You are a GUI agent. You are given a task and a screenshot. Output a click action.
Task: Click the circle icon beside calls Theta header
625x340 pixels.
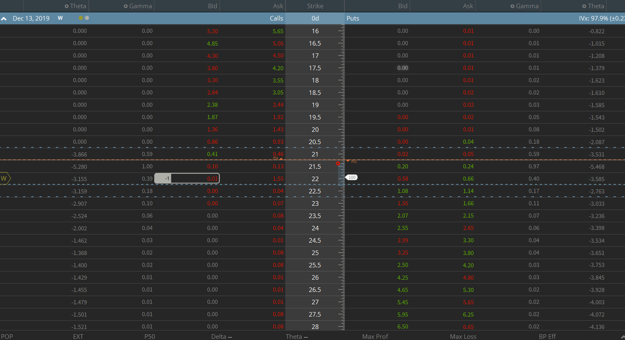pyautogui.click(x=66, y=6)
